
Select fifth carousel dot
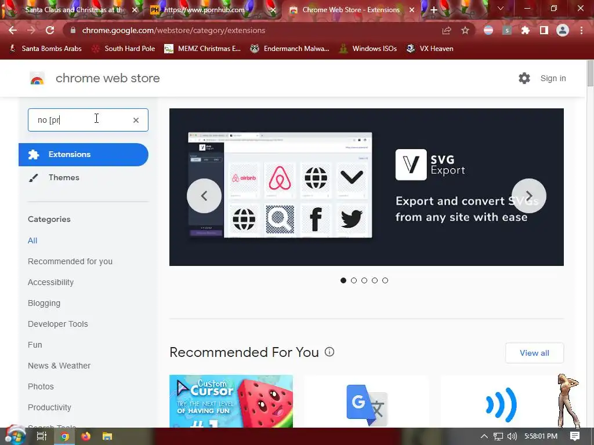coord(385,280)
